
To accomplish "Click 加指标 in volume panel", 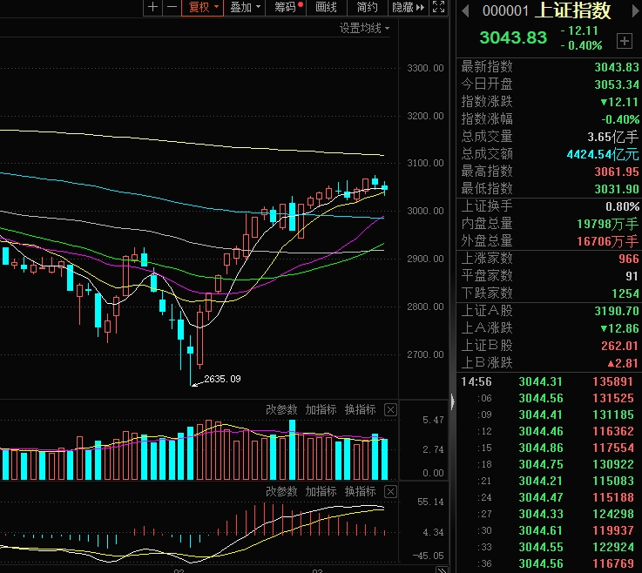I will [321, 409].
